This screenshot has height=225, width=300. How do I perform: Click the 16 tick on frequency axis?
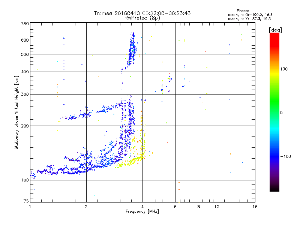click(x=255, y=207)
